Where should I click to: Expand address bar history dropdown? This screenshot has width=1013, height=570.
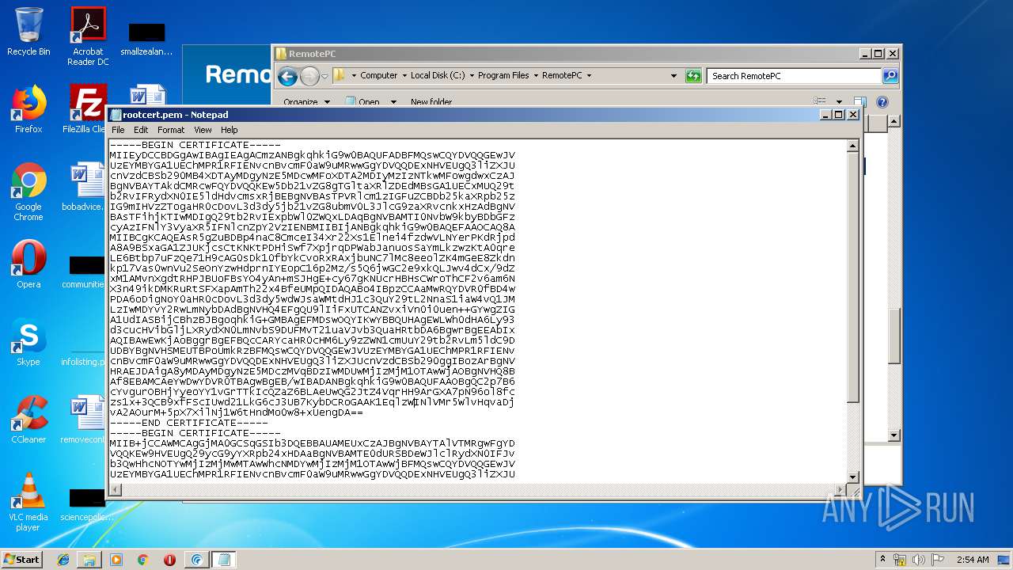click(x=673, y=76)
